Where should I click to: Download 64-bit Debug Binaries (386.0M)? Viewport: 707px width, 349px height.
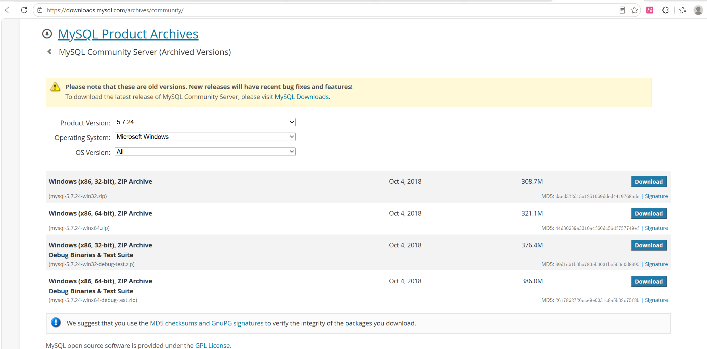coord(649,282)
